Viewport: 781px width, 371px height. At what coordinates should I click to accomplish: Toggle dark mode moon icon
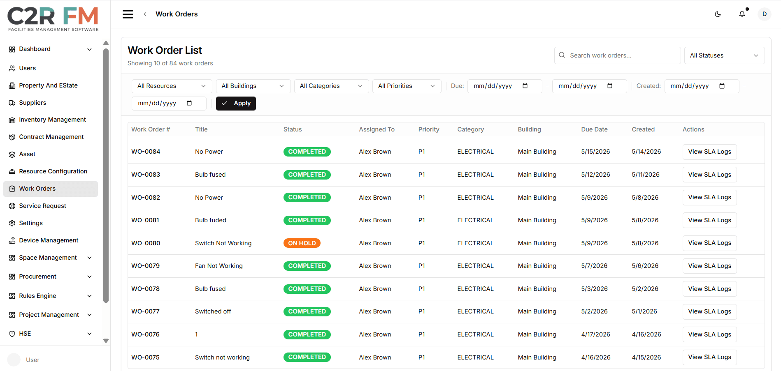(718, 14)
